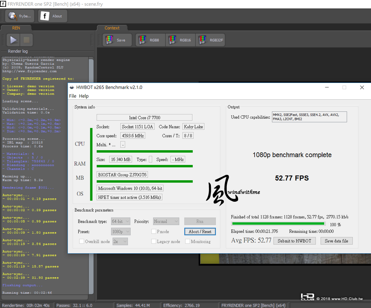Screen dimensions: 371x308
Task: Click the HWBOT x265 title bar icon
Action: click(72, 87)
